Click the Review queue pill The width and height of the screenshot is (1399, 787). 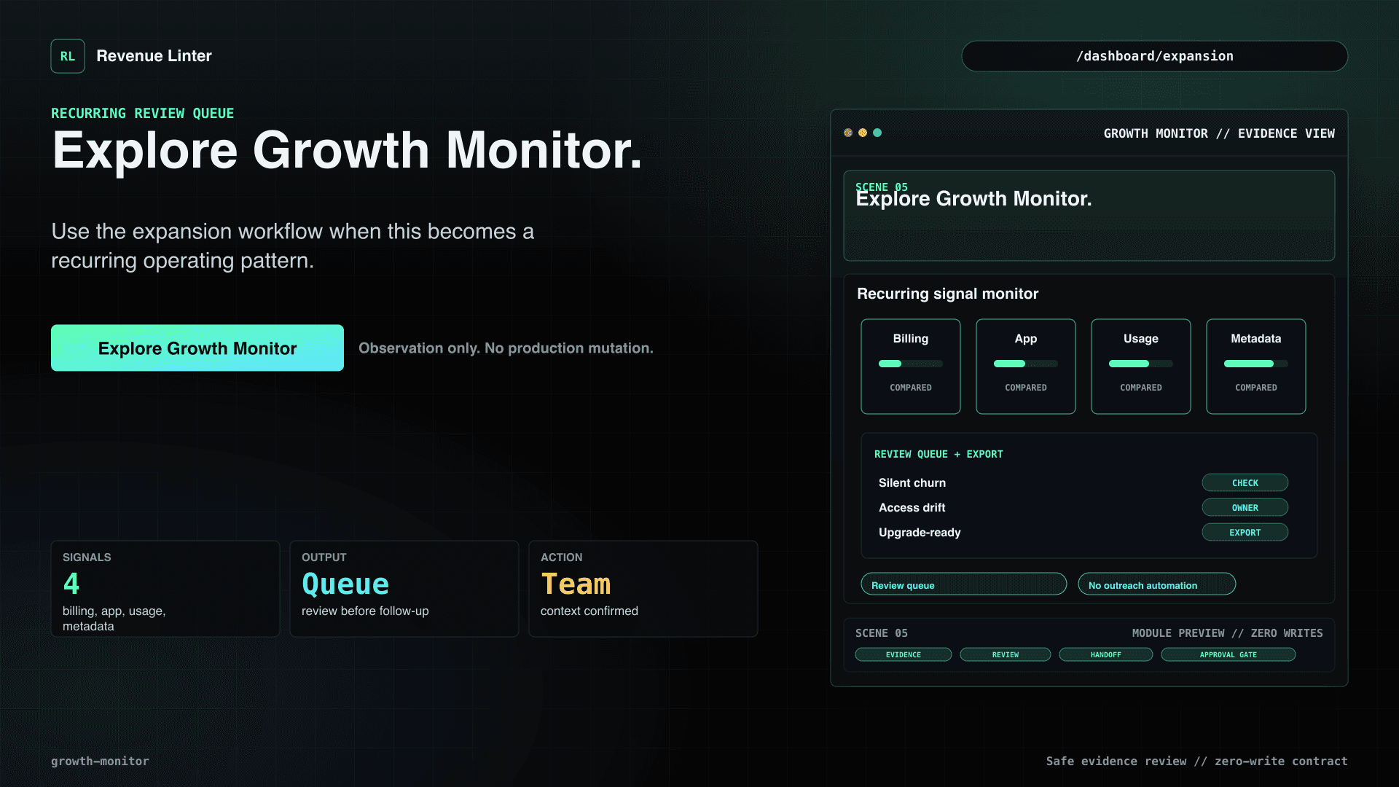[963, 584]
